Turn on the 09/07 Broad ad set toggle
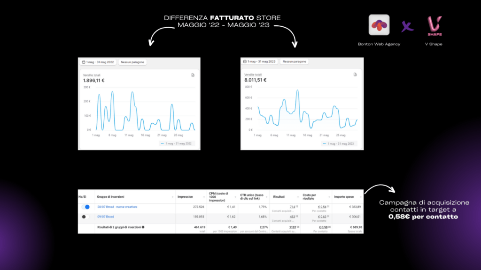481x270 pixels. pyautogui.click(x=85, y=217)
